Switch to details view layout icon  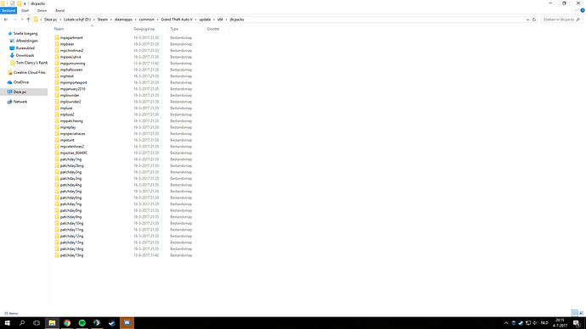tap(574, 313)
